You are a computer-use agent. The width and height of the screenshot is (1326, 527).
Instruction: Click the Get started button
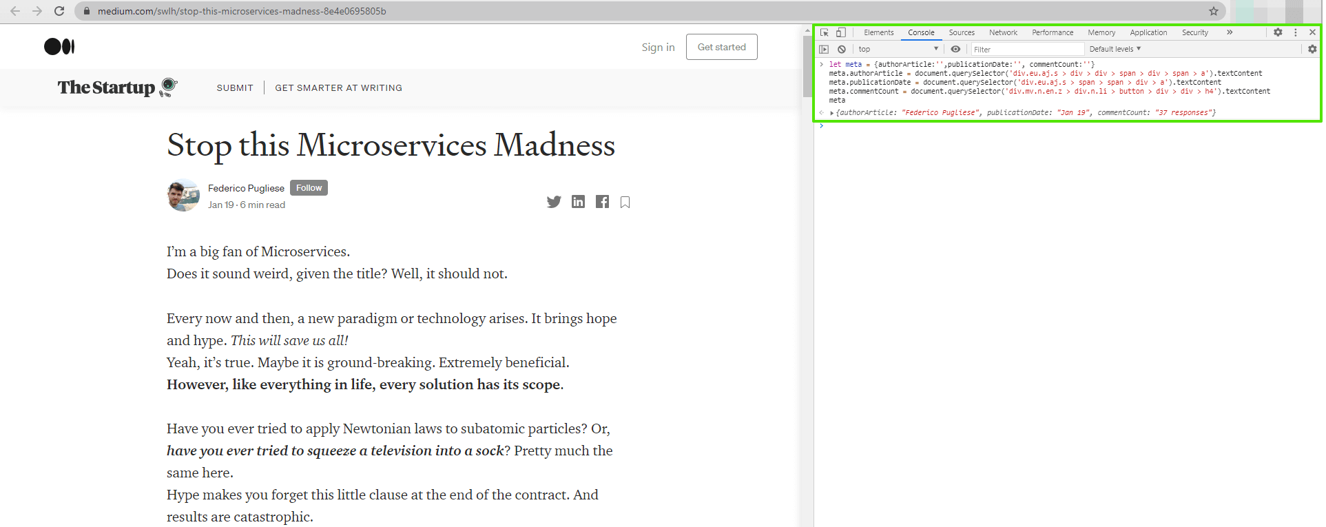click(721, 47)
